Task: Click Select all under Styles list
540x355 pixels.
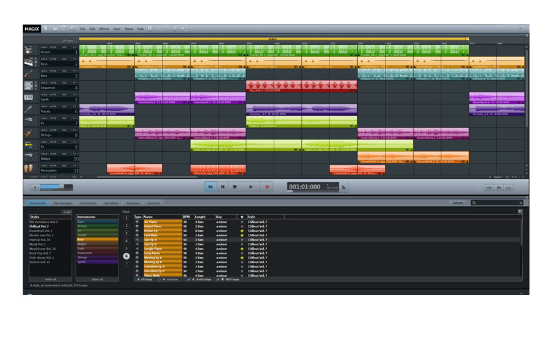Action: (50, 279)
